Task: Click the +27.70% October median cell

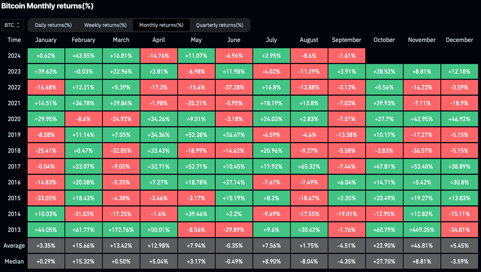Action: coord(384,261)
